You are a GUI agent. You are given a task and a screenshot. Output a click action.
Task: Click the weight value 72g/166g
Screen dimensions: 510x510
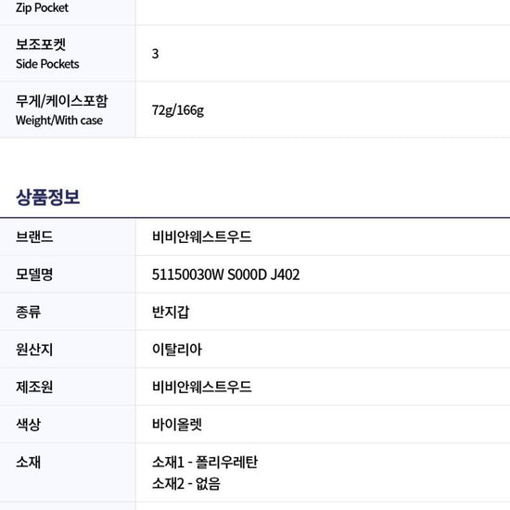178,110
